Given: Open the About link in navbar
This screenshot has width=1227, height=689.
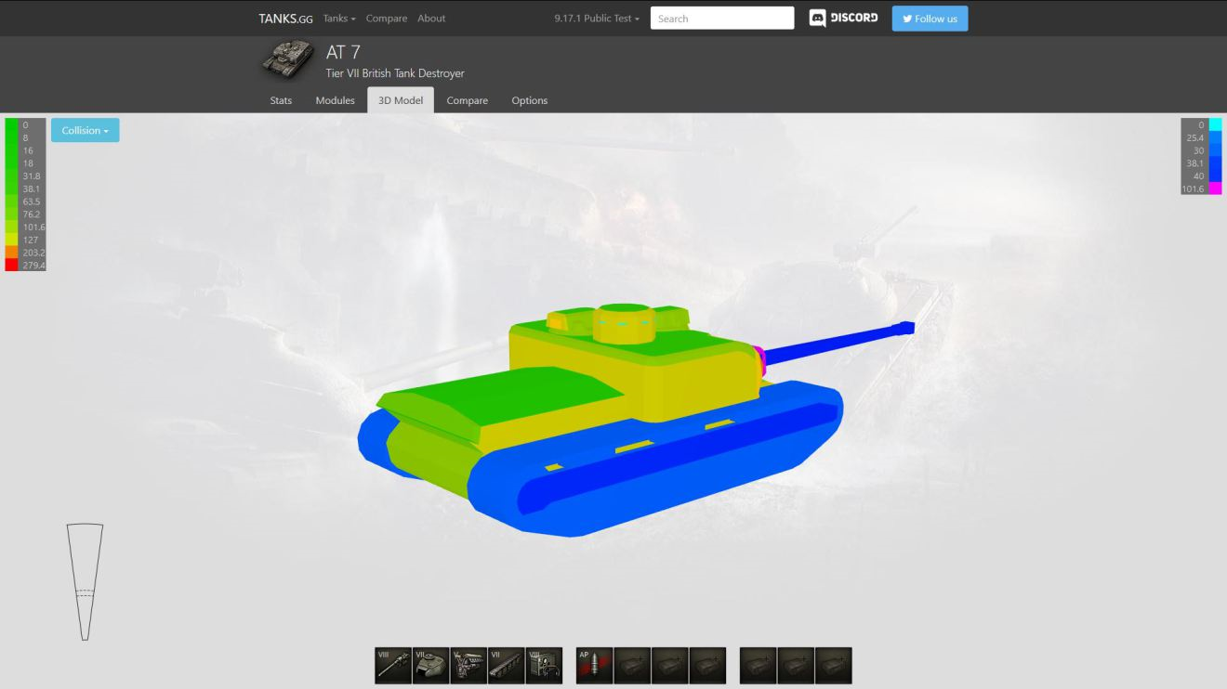Looking at the screenshot, I should (431, 19).
